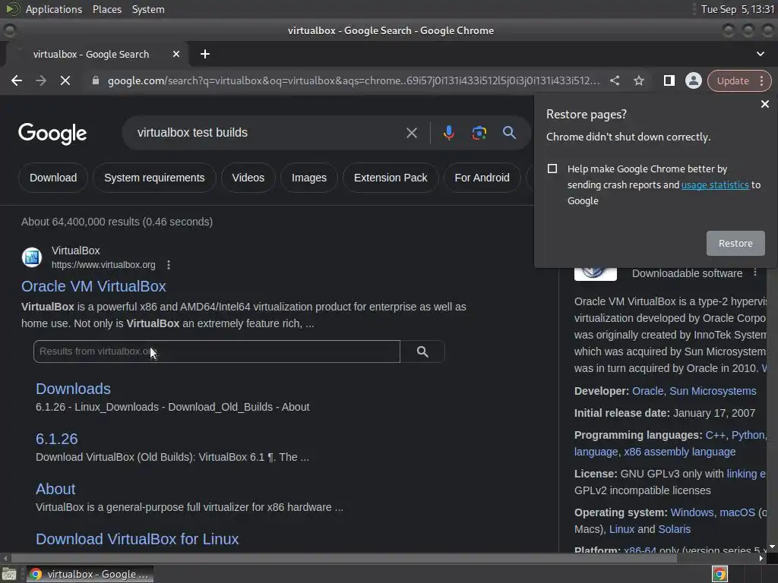The width and height of the screenshot is (778, 583).
Task: Click the address bar URL
Action: click(353, 80)
